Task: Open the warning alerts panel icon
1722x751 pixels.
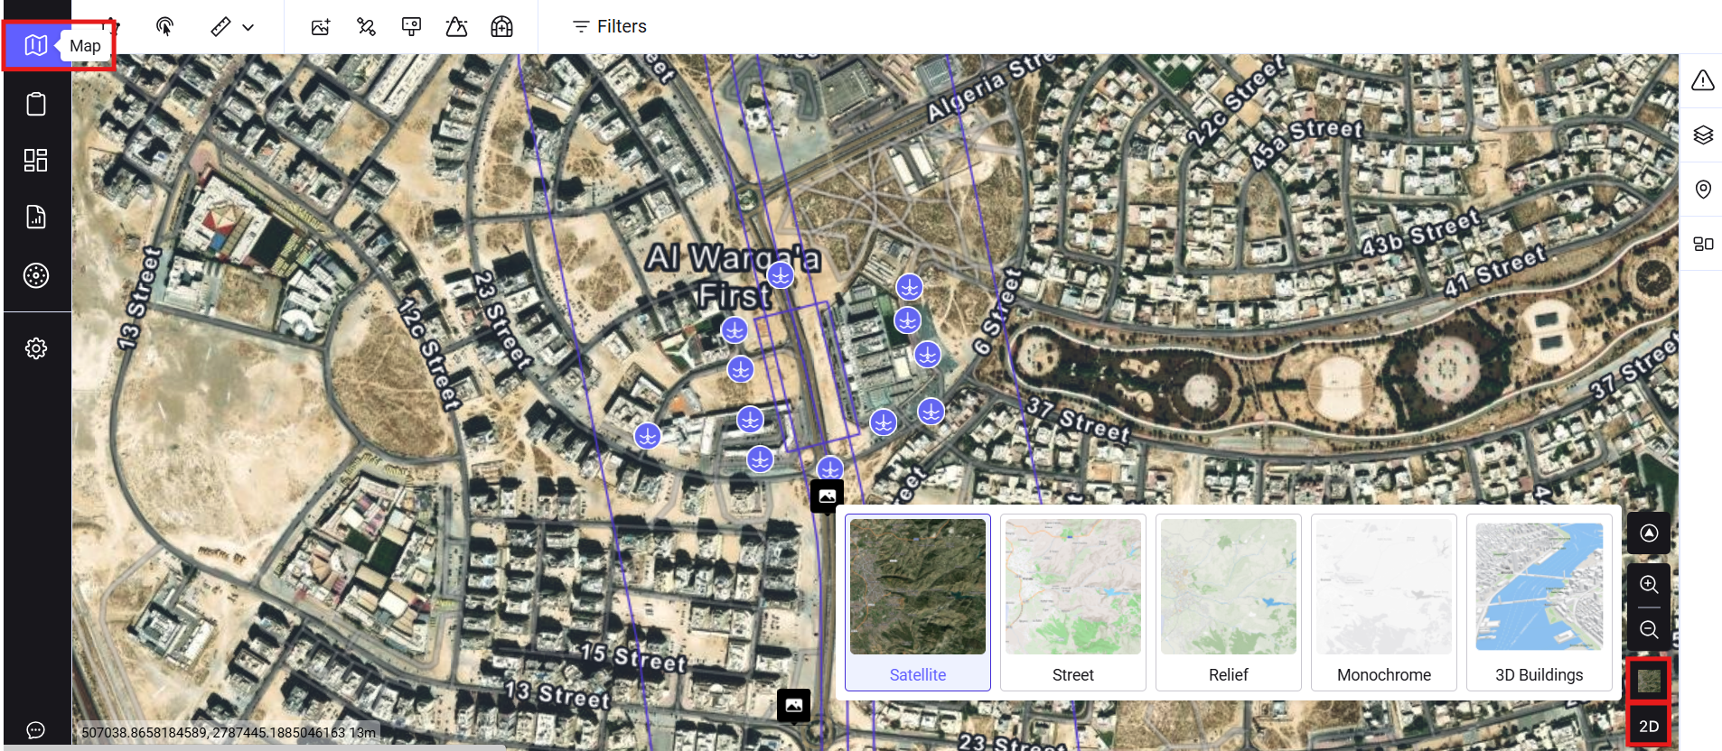Action: (1703, 80)
